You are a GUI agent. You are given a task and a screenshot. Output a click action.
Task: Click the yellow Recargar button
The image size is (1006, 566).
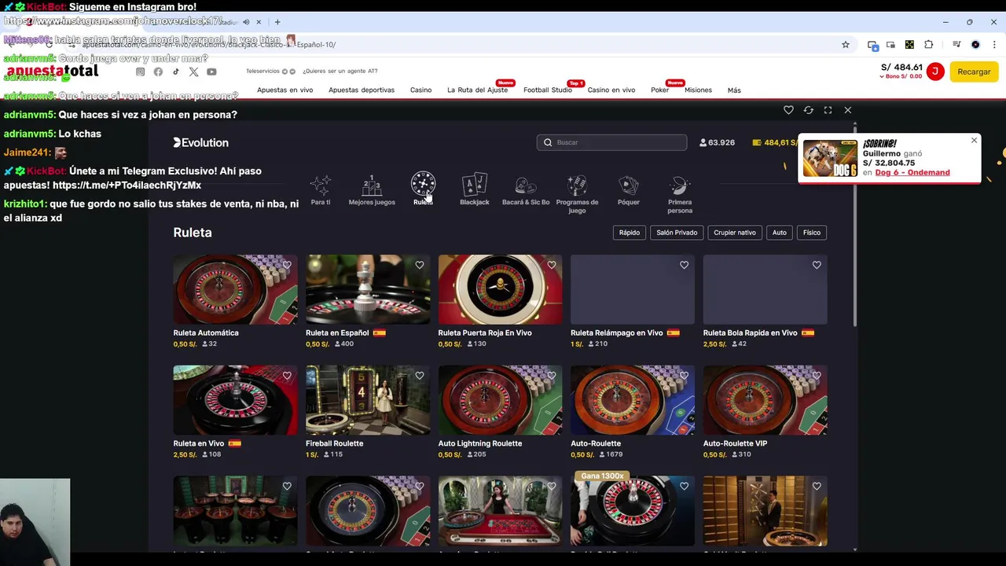pos(974,72)
